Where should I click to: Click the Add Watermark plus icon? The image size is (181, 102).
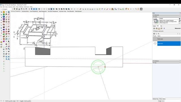pyautogui.click(x=154, y=34)
